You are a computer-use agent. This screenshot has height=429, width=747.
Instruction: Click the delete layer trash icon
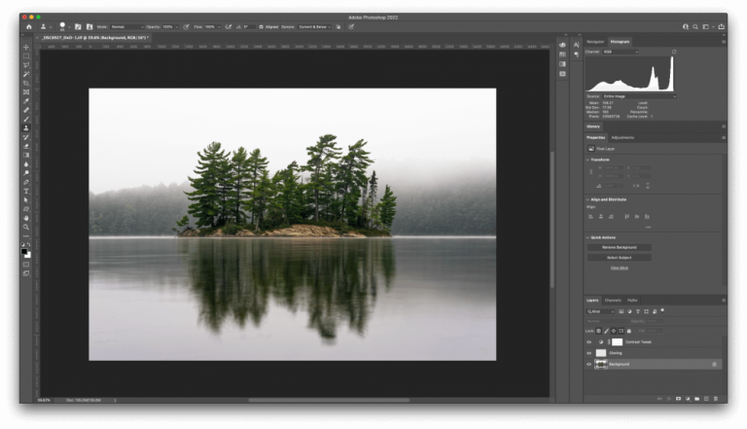pyautogui.click(x=716, y=398)
